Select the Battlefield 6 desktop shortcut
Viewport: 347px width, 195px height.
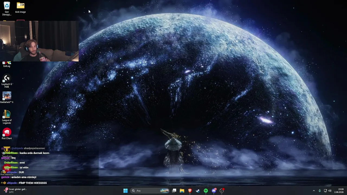click(x=7, y=97)
